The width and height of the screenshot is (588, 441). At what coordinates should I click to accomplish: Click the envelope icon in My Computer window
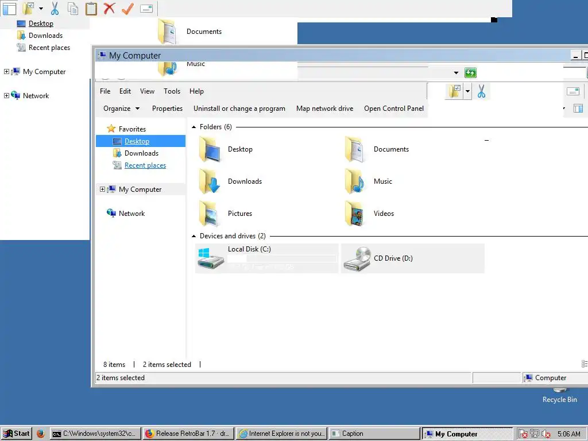[x=573, y=91]
